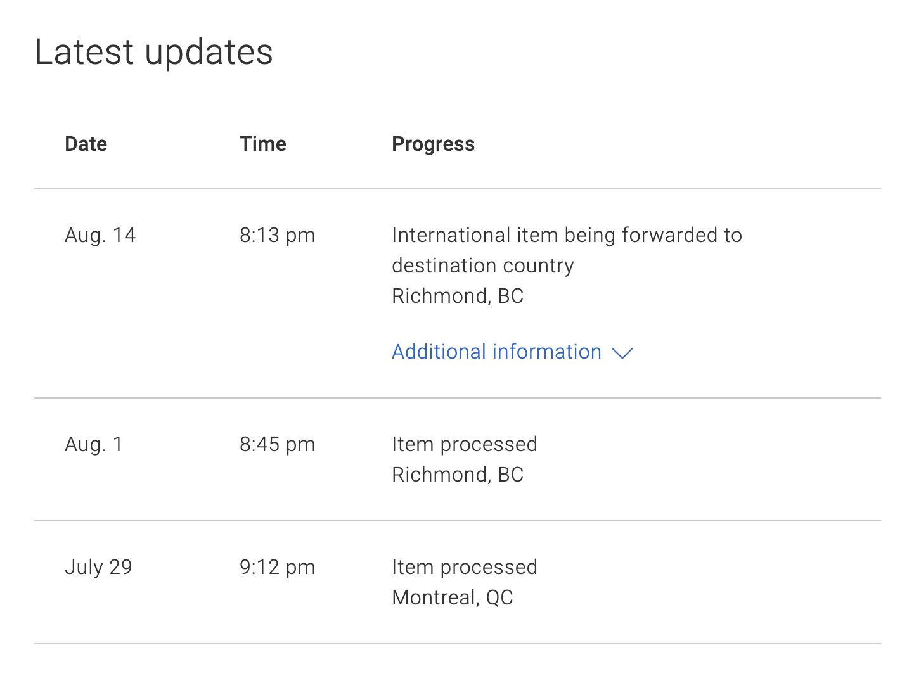Image resolution: width=914 pixels, height=683 pixels.
Task: Click Richmond, BC in Aug. 1 row
Action: pos(458,475)
